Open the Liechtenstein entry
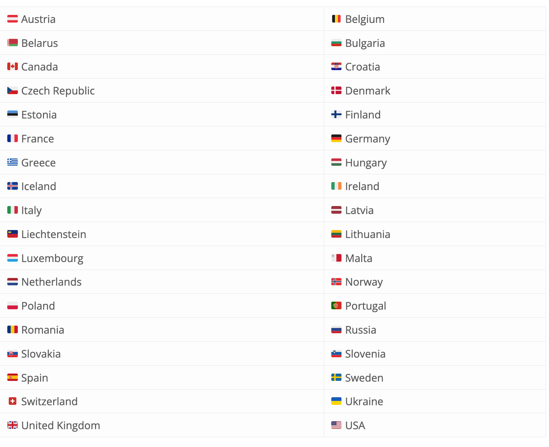The width and height of the screenshot is (549, 447). (54, 234)
